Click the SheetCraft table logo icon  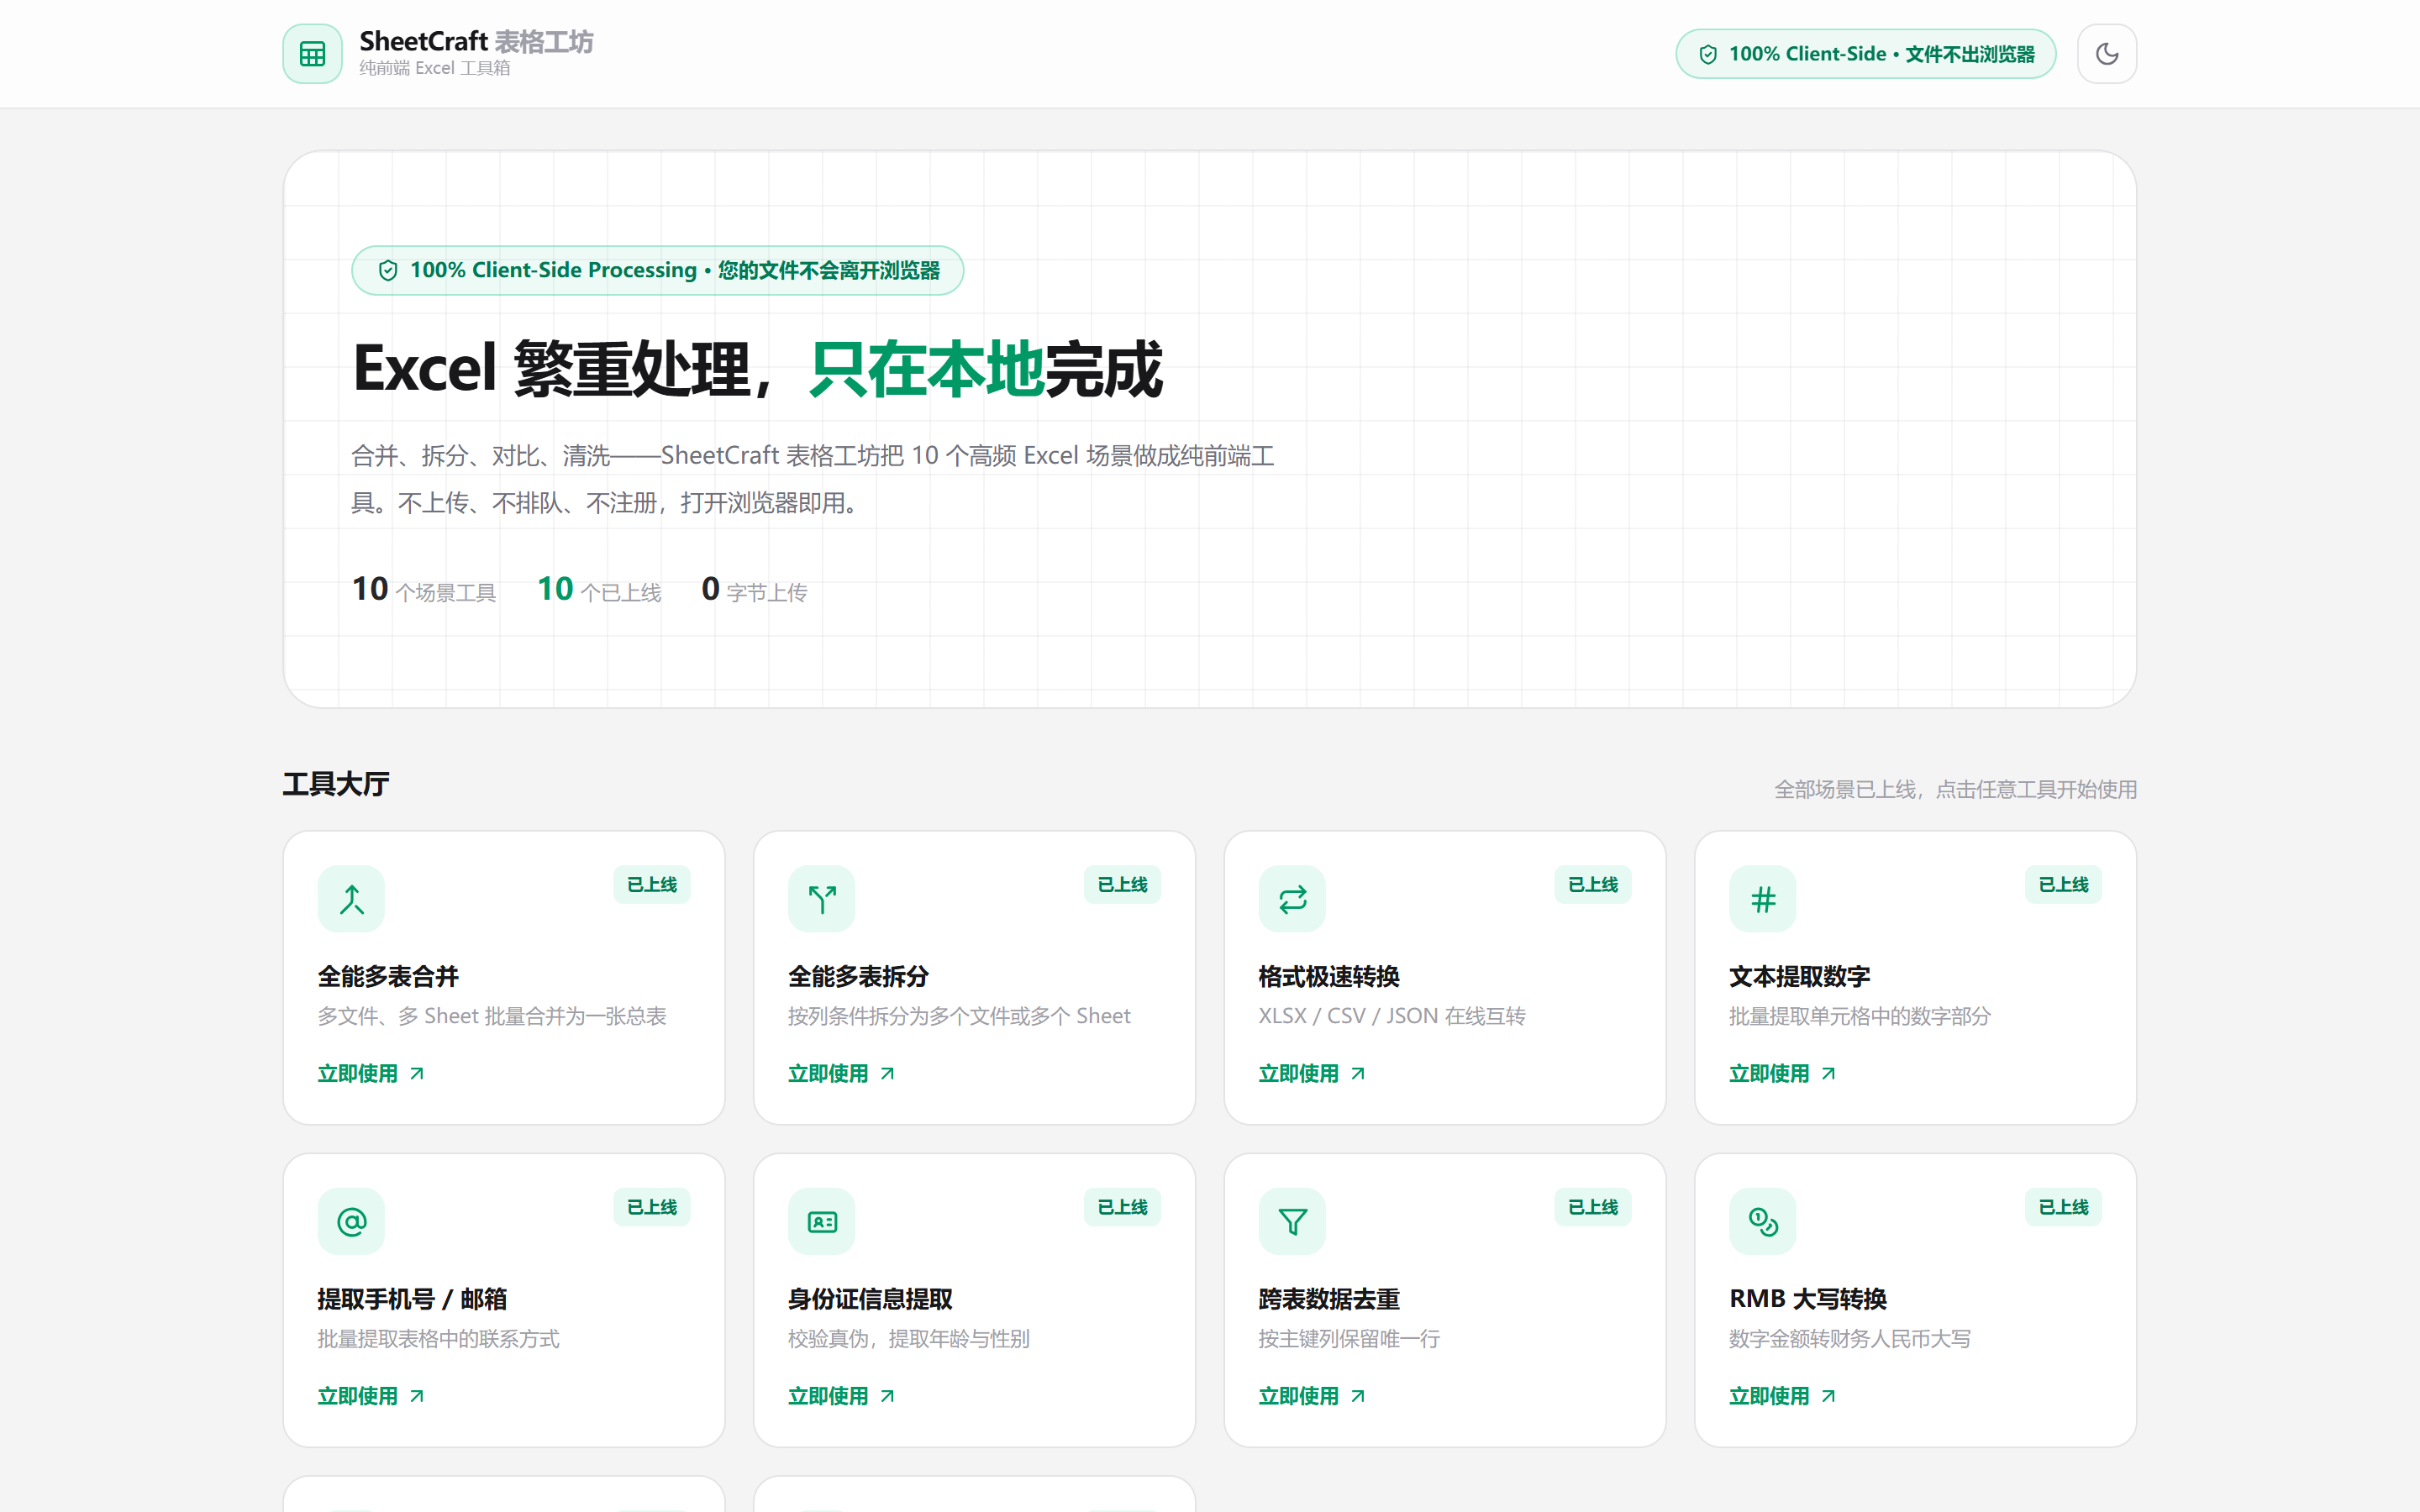click(x=312, y=54)
